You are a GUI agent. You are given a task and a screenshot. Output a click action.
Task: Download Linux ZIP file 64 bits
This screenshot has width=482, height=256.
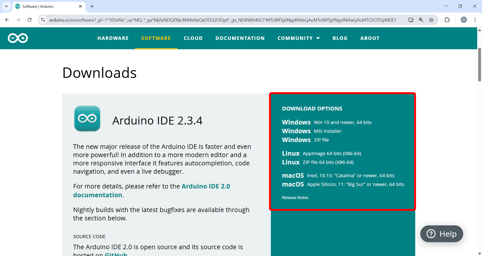point(318,162)
